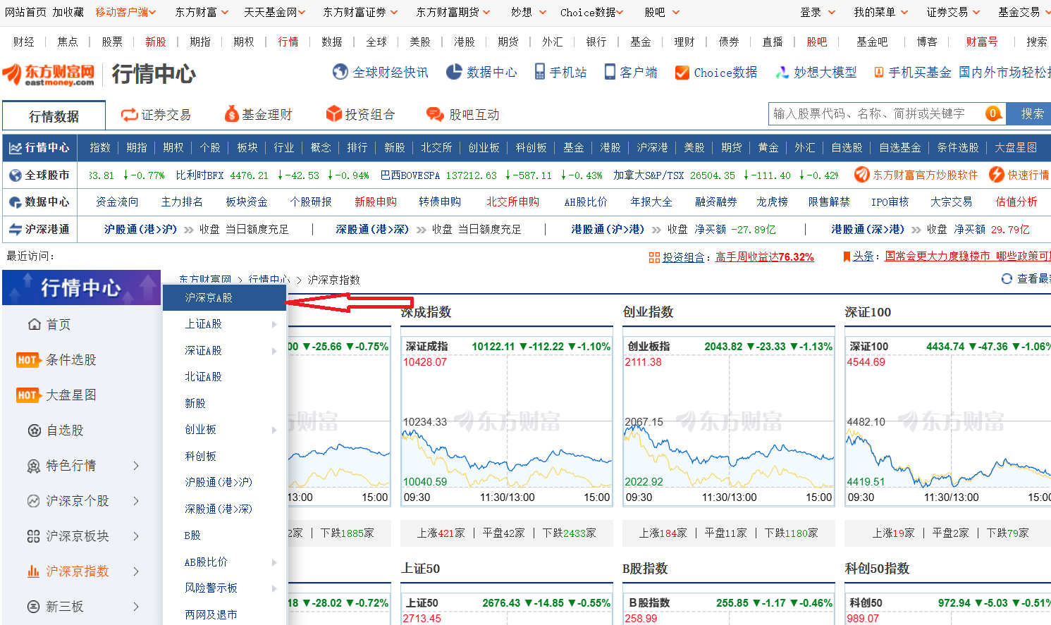
Task: Open the 深证成指 intraday chart
Action: 506,421
